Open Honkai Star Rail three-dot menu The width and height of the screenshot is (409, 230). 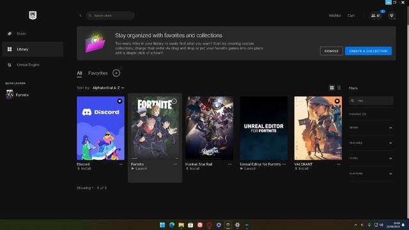coord(230,164)
